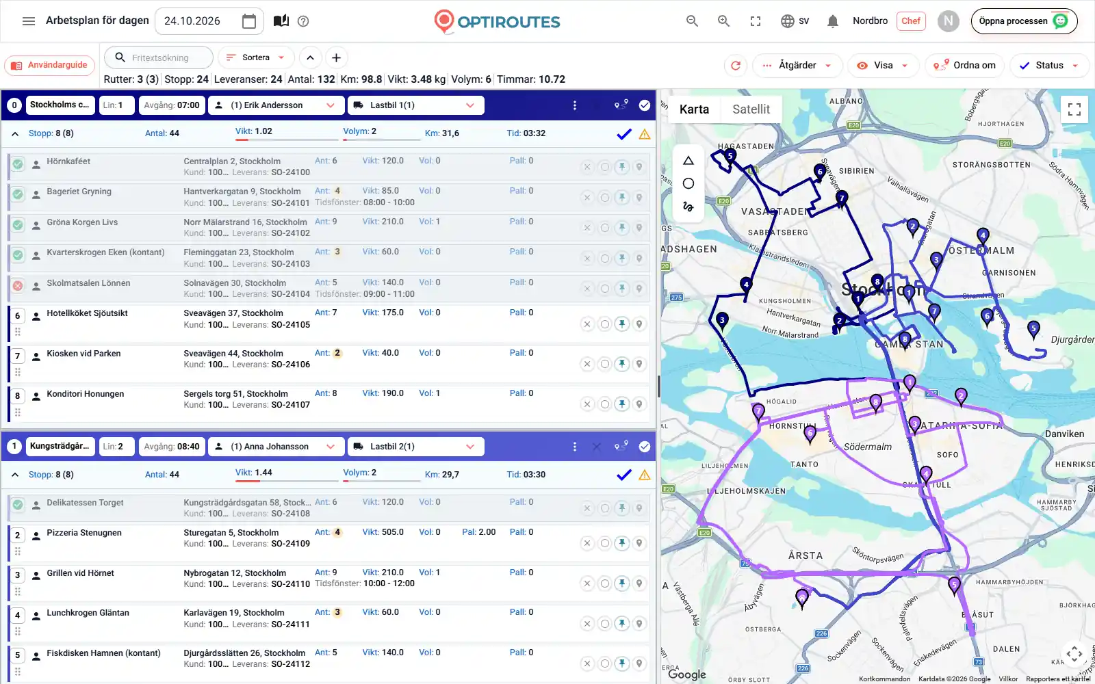
Task: Click the Användarguide button
Action: (50, 66)
